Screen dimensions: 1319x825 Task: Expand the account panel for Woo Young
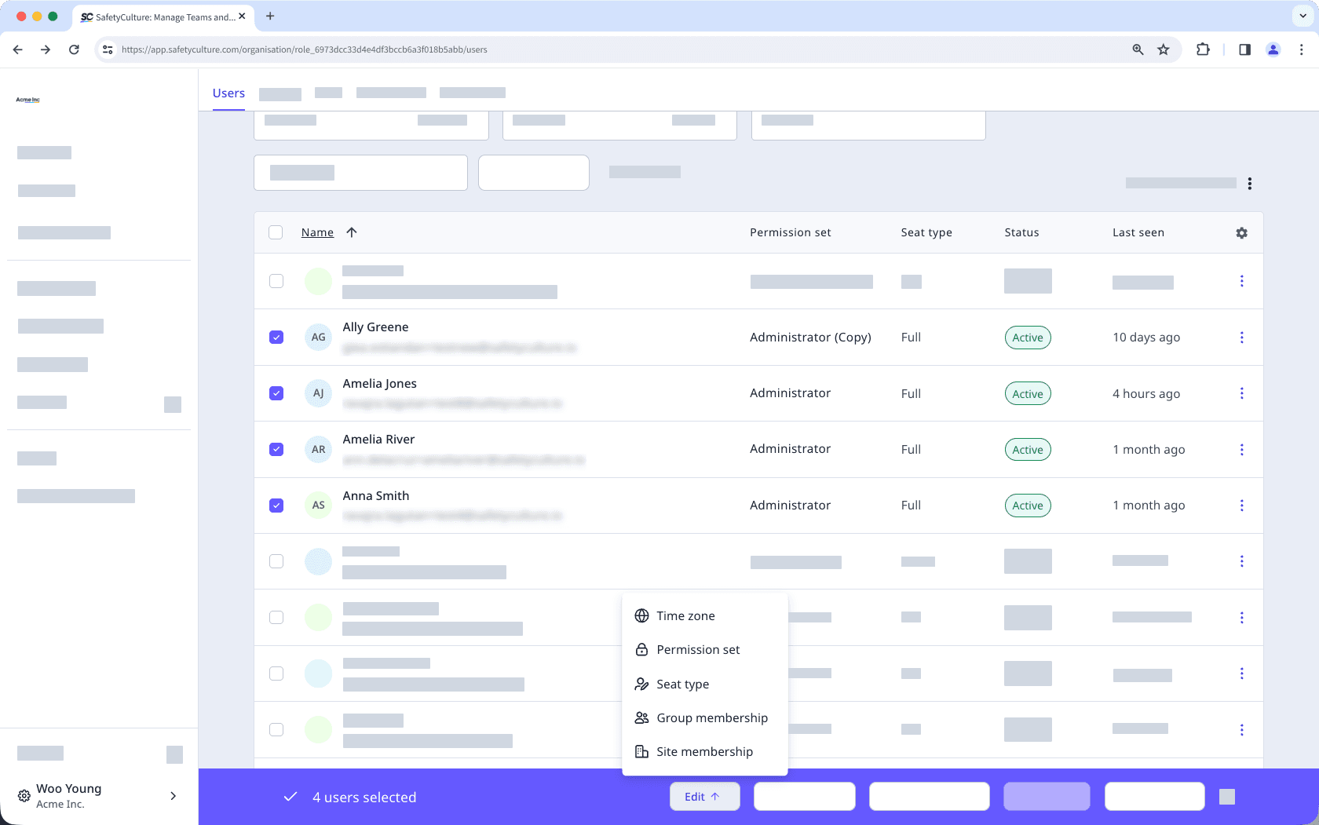(173, 796)
